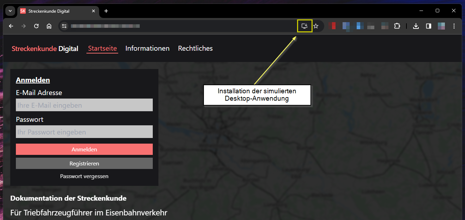Screen dimensions: 465x220
Task: Open the Informationen menu item
Action: (147, 48)
